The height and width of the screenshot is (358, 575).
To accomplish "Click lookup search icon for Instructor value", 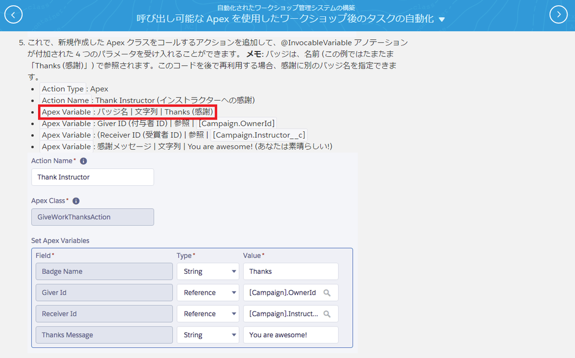I will click(x=327, y=314).
